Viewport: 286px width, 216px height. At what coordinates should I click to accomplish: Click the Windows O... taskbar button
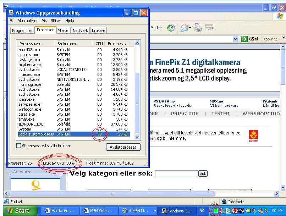point(177,211)
